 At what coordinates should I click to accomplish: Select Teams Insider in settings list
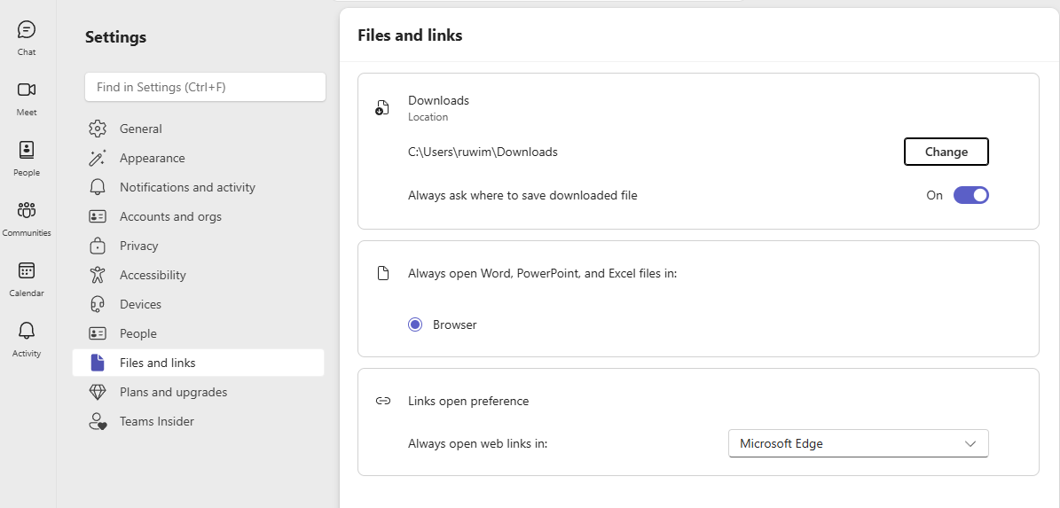tap(156, 421)
